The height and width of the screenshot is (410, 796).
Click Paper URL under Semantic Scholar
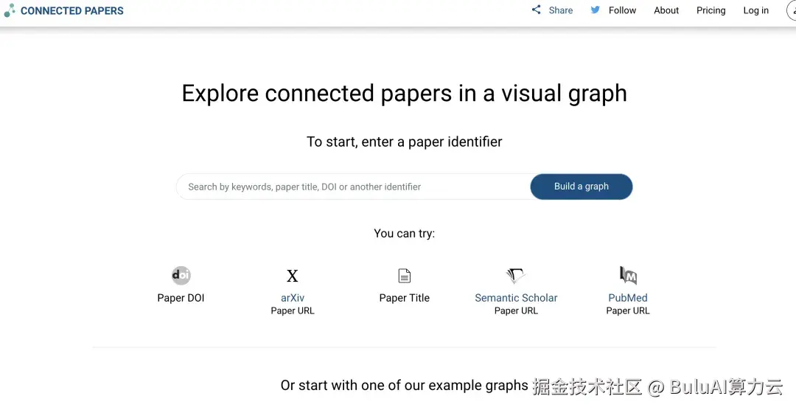pos(516,310)
